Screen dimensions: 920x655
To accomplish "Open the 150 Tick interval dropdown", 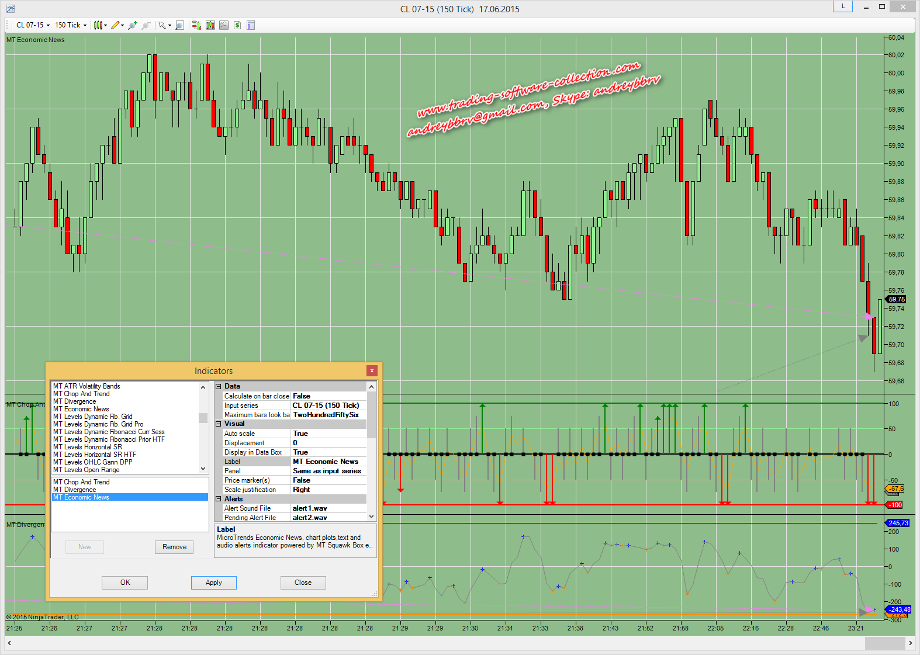I will tap(71, 25).
